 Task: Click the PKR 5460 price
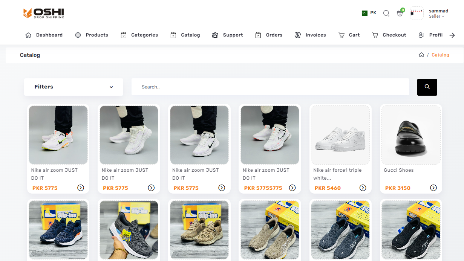tap(328, 188)
